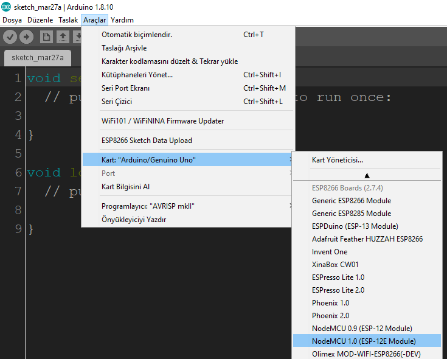Screen dimensions: 447x359
Task: Select Olimex MOD-WIFI-ESP8266(-DEV) board
Action: point(367,354)
